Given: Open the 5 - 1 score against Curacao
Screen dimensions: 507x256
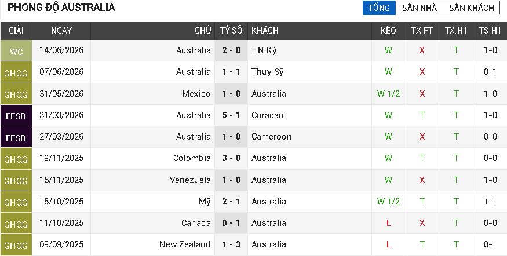Looking at the screenshot, I should point(231,115).
